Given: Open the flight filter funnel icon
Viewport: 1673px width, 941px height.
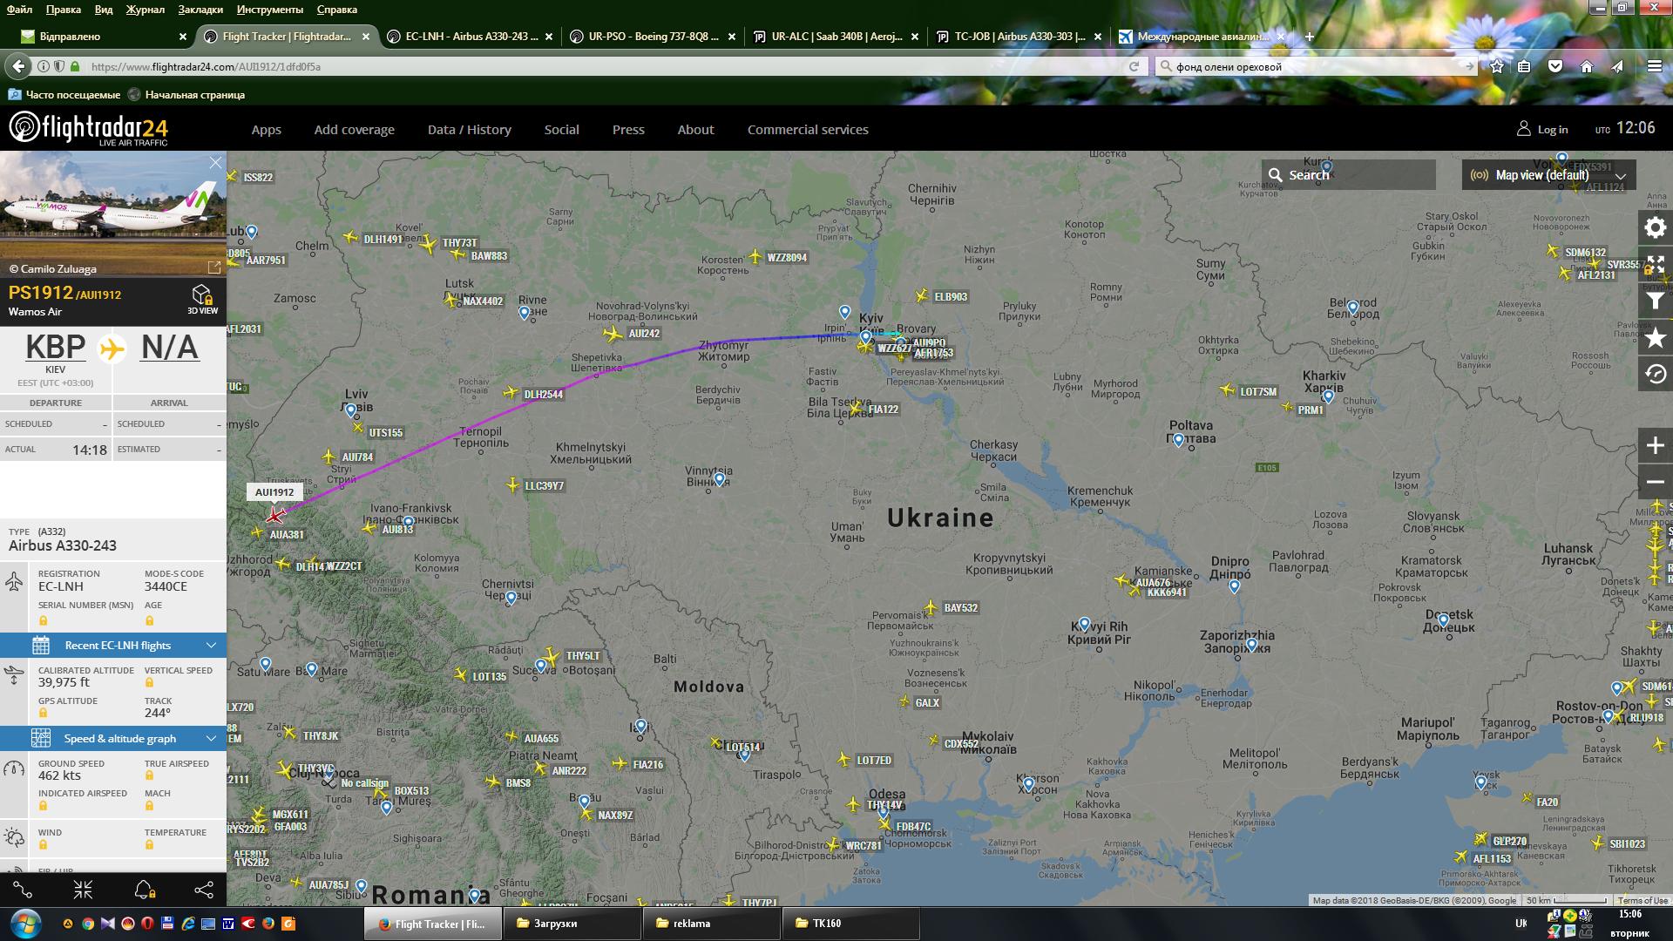Looking at the screenshot, I should tap(1655, 302).
